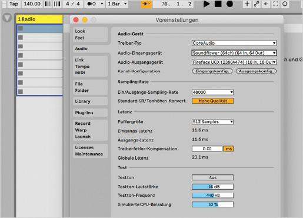Viewport: 303px width, 218px height.
Task: Open the Treiber-Typ CoreAudio dropdown
Action: [x=234, y=43]
